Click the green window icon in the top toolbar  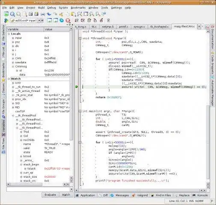pos(6,14)
